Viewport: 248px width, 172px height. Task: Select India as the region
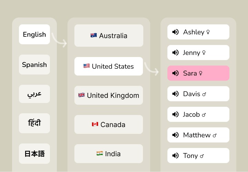(x=109, y=153)
